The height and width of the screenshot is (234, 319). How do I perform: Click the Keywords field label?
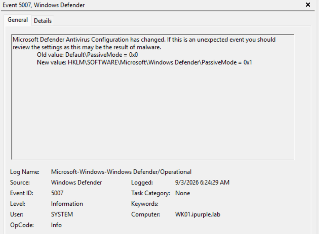coord(145,204)
